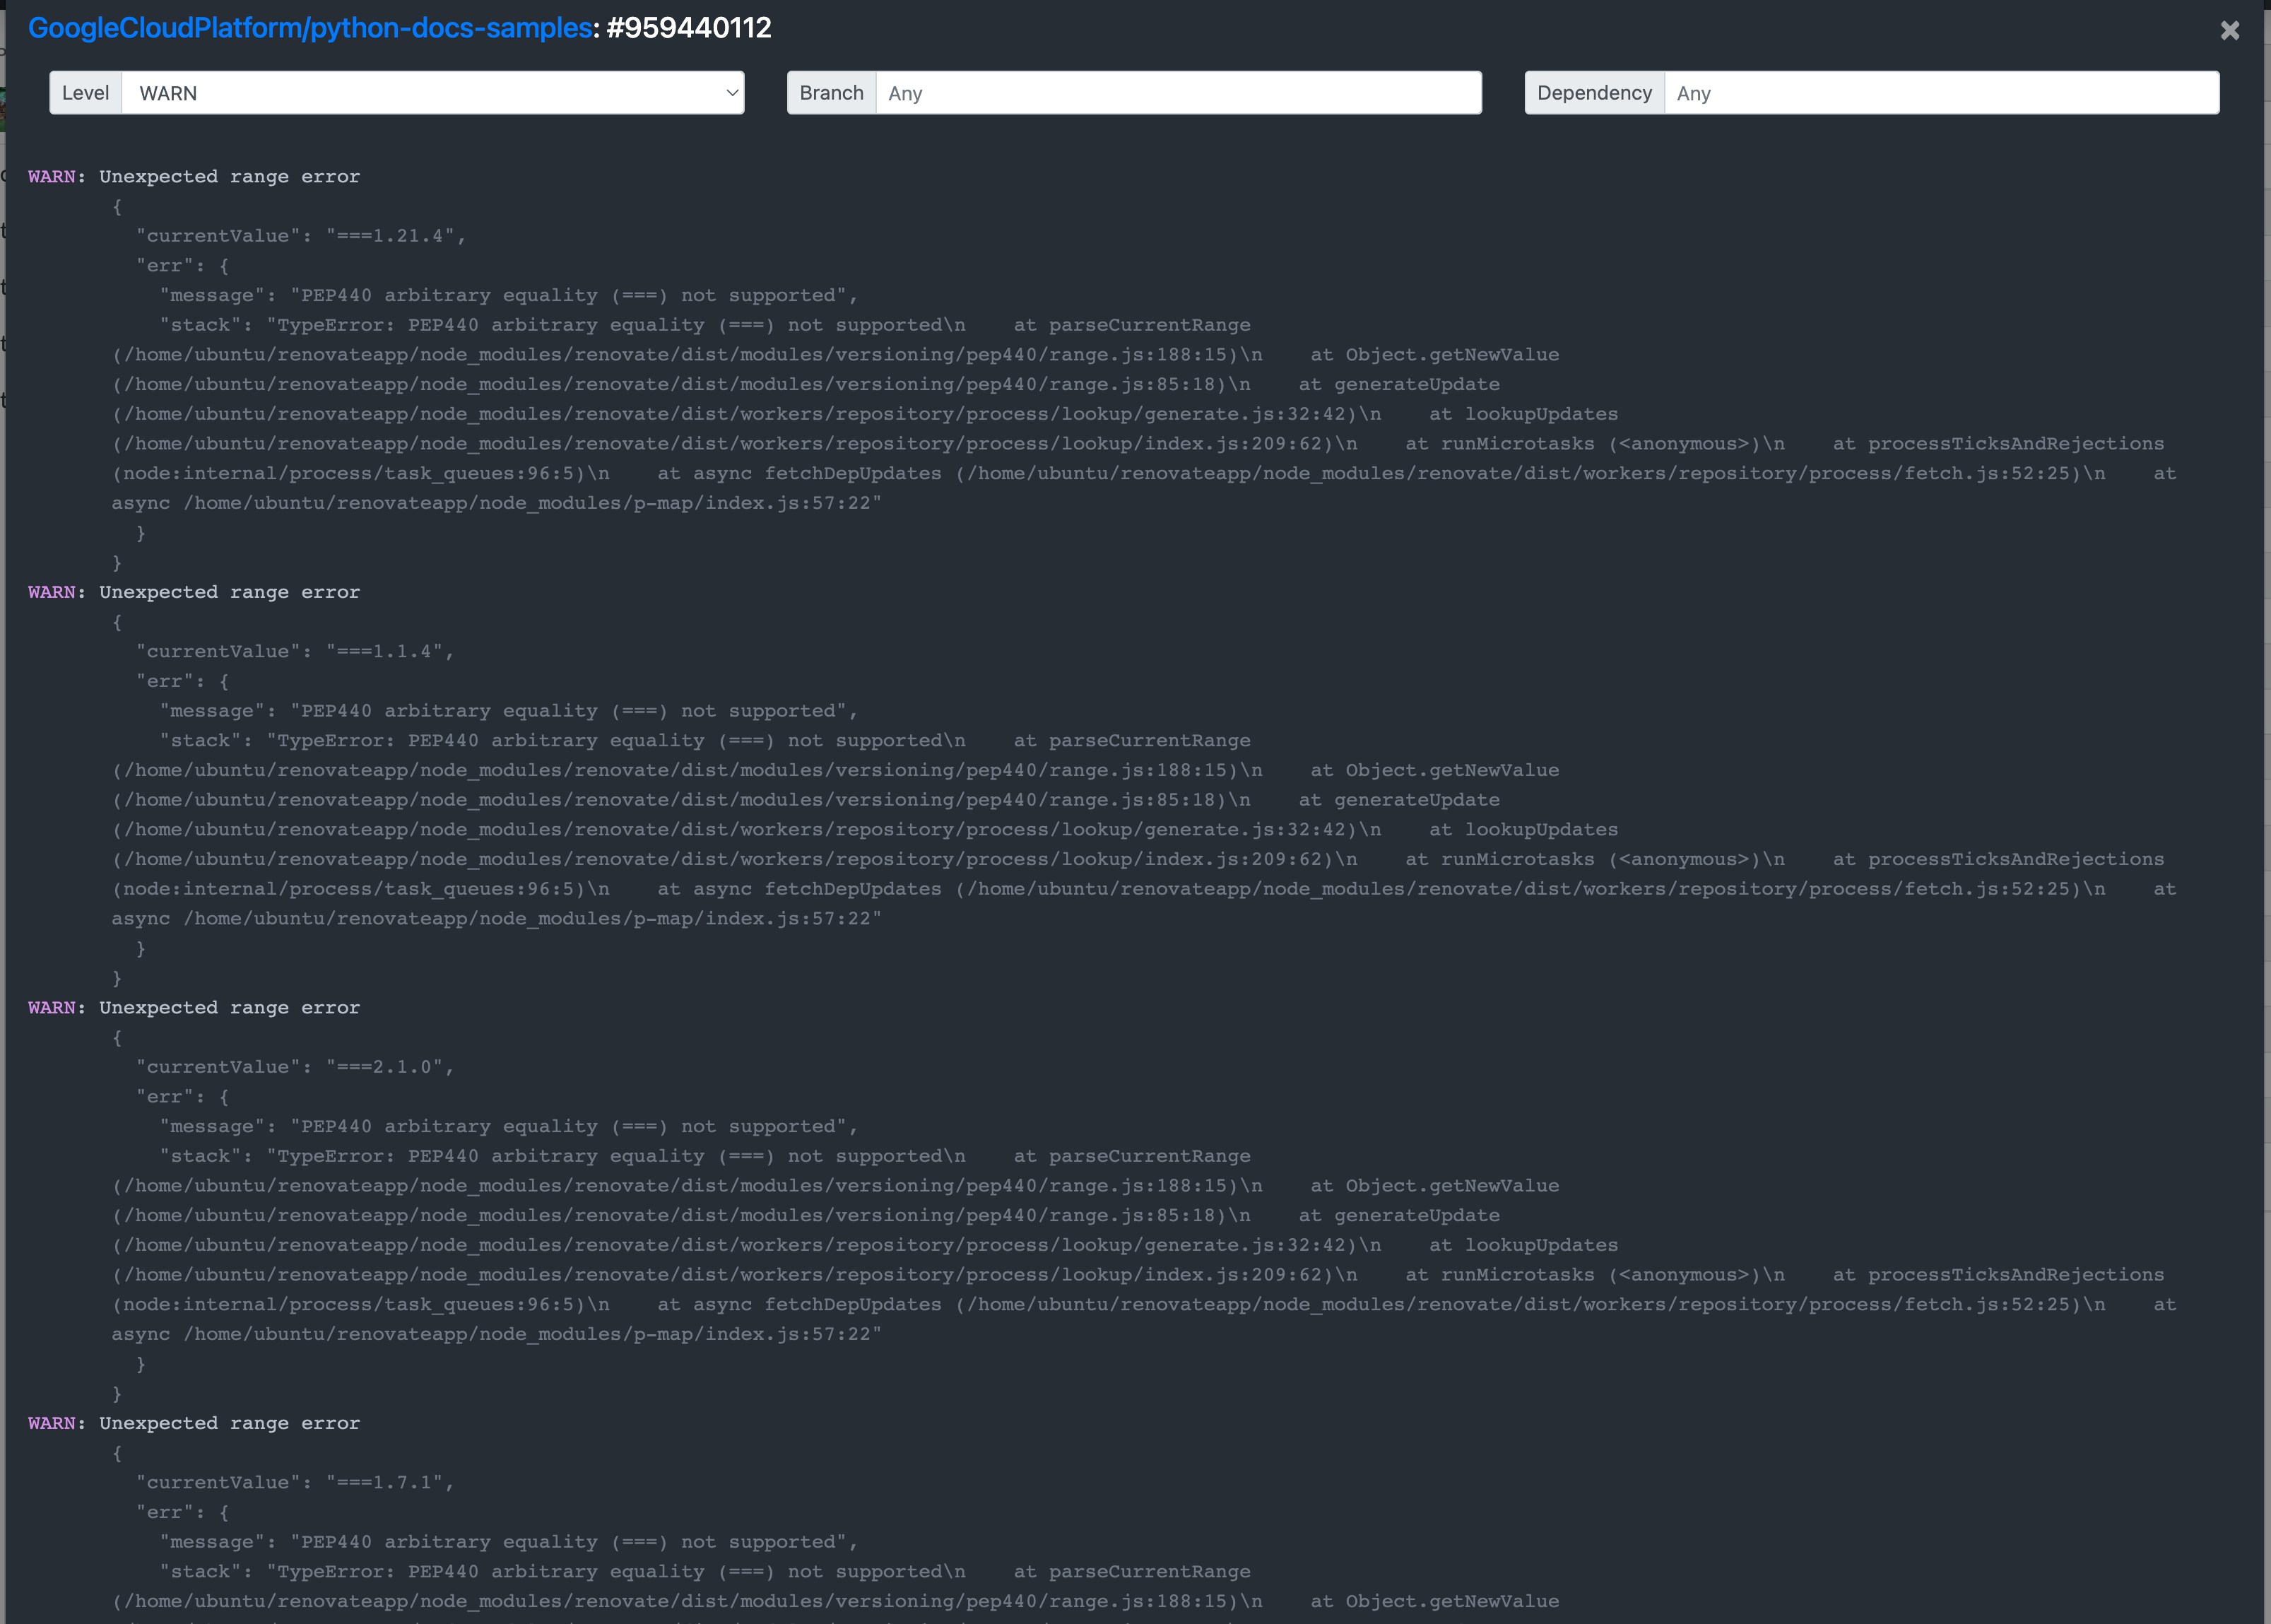
Task: Click the Branch label addon
Action: (x=831, y=93)
